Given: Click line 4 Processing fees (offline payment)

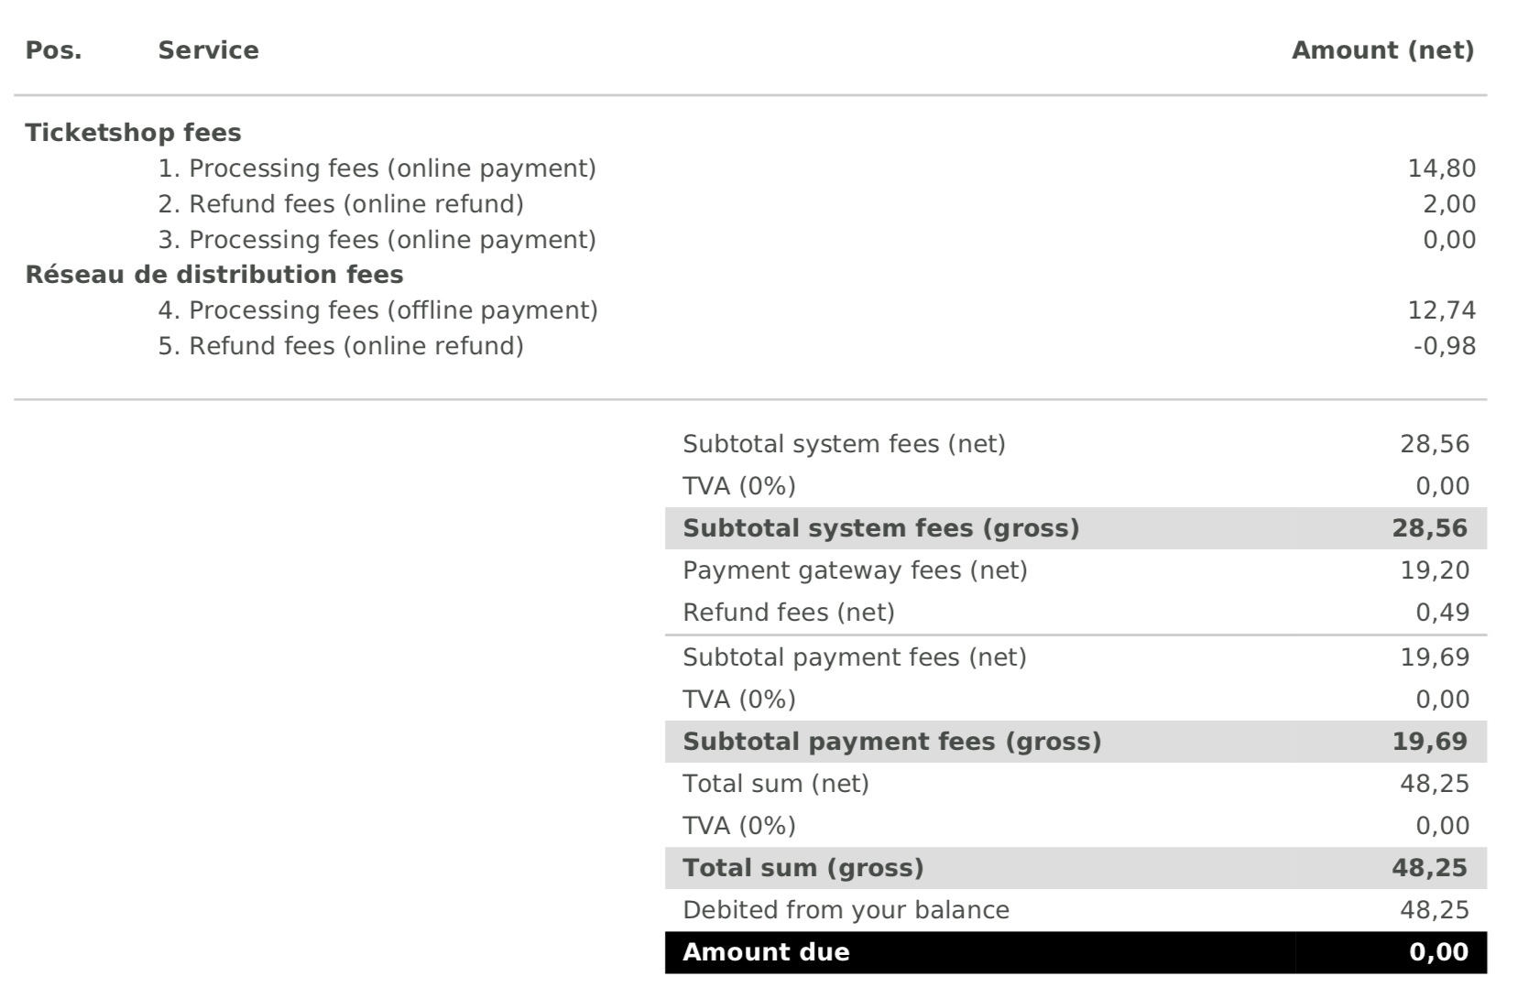Looking at the screenshot, I should pyautogui.click(x=377, y=310).
